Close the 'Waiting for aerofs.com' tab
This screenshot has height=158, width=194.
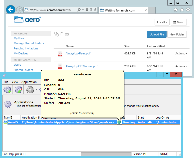tap(146, 10)
